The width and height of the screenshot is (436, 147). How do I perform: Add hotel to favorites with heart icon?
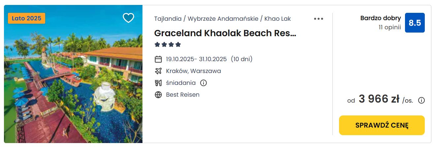[128, 18]
